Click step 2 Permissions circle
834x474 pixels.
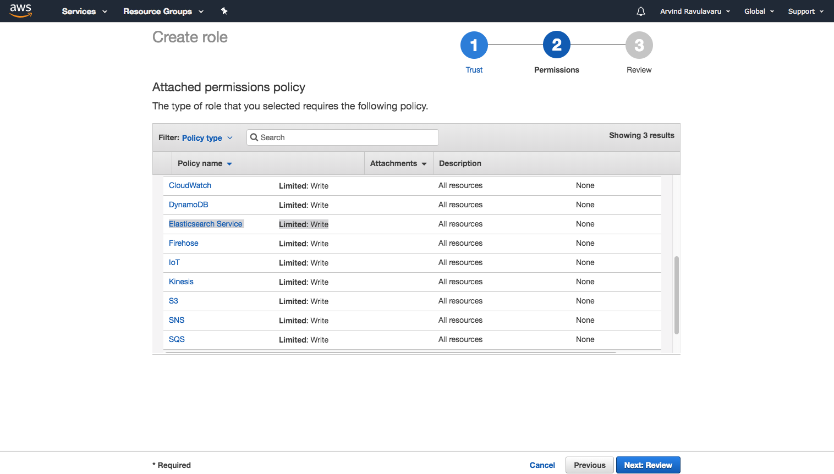[x=557, y=45]
